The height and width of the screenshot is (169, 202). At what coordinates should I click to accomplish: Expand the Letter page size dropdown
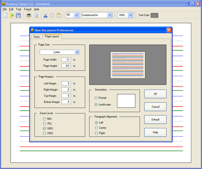click(x=77, y=52)
